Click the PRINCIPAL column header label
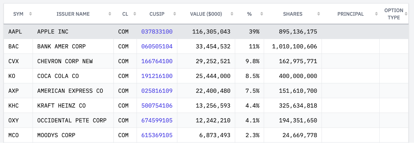 point(350,14)
